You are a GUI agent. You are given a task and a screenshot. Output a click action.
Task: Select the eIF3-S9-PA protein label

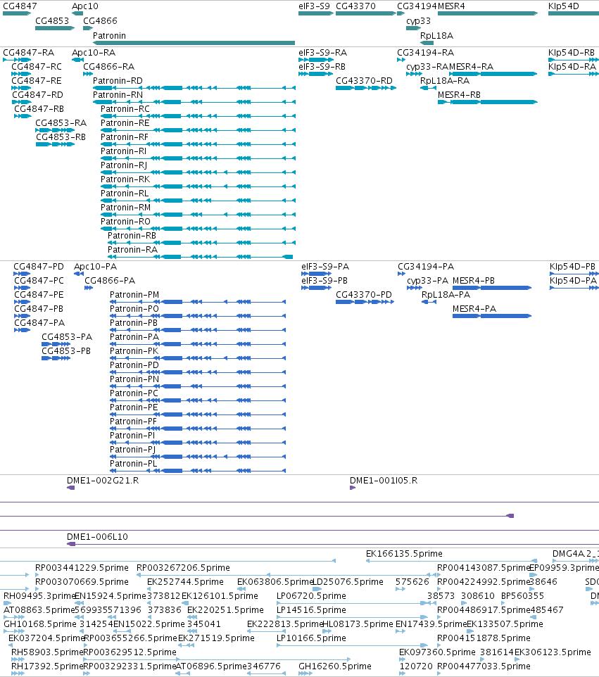pyautogui.click(x=325, y=267)
